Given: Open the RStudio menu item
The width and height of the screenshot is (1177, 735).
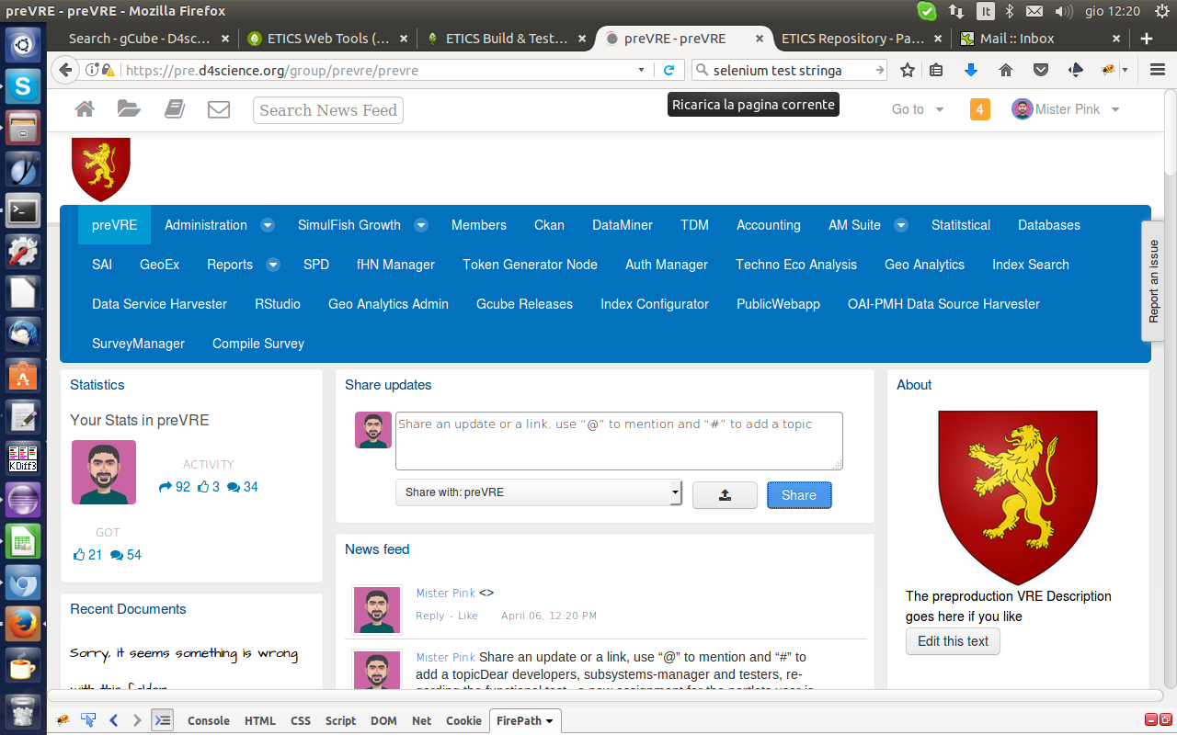Looking at the screenshot, I should pyautogui.click(x=278, y=304).
